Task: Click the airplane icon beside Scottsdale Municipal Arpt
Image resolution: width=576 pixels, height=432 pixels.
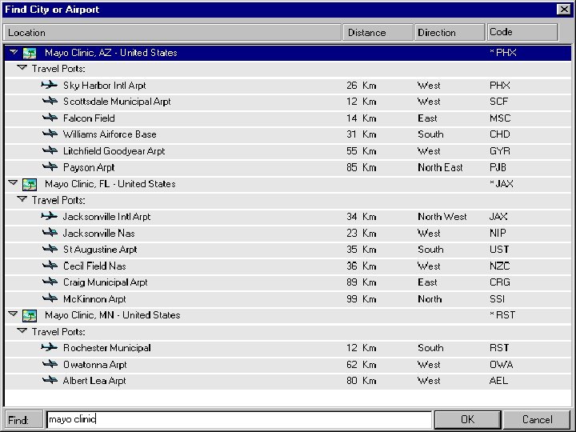Action: click(x=50, y=102)
